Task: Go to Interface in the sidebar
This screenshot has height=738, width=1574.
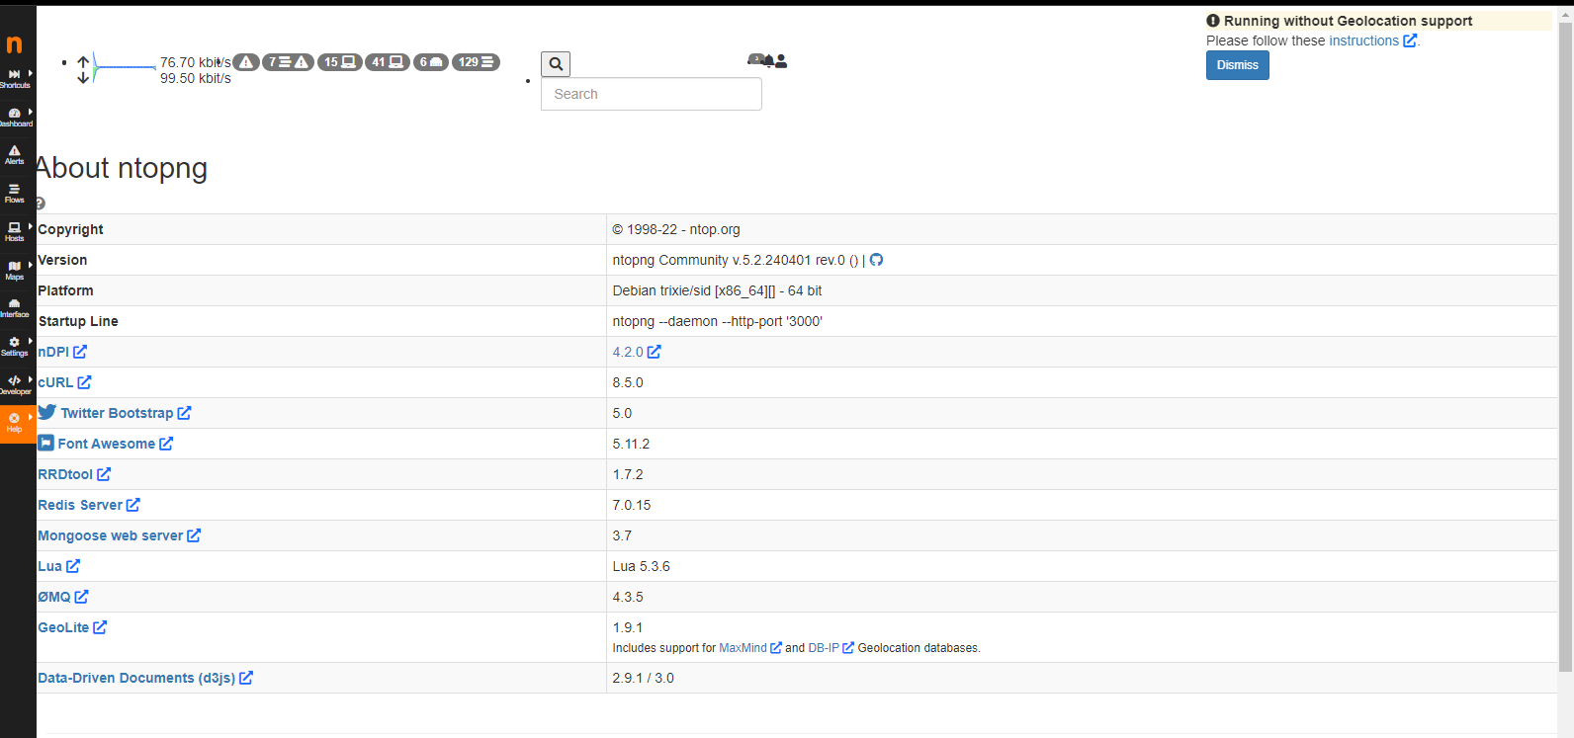Action: pyautogui.click(x=14, y=308)
